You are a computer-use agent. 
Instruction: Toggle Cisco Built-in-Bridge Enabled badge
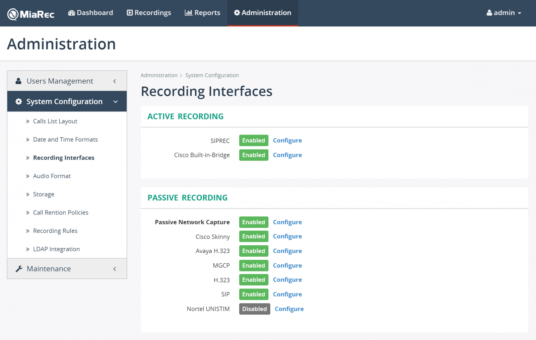(x=254, y=155)
